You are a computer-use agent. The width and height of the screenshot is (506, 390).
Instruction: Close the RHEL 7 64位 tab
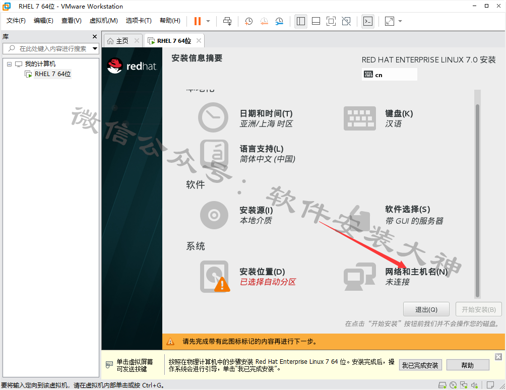pyautogui.click(x=199, y=41)
